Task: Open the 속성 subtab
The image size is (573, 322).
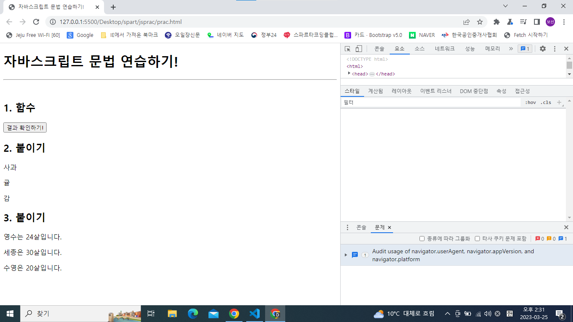Action: pyautogui.click(x=502, y=91)
